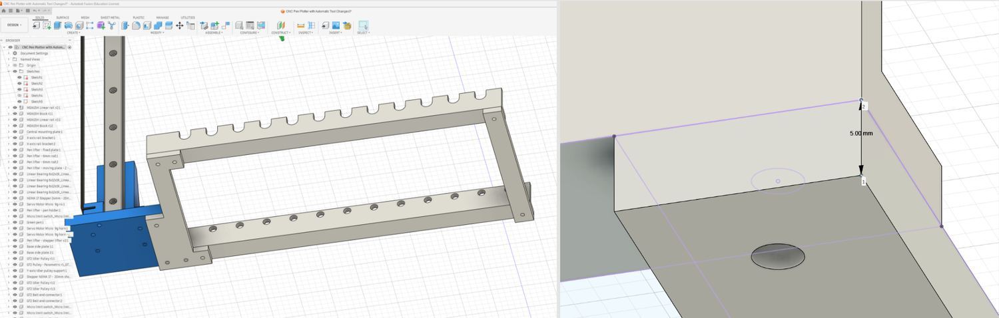Click the home icon in the top bar
The image size is (999, 318).
(3, 11)
